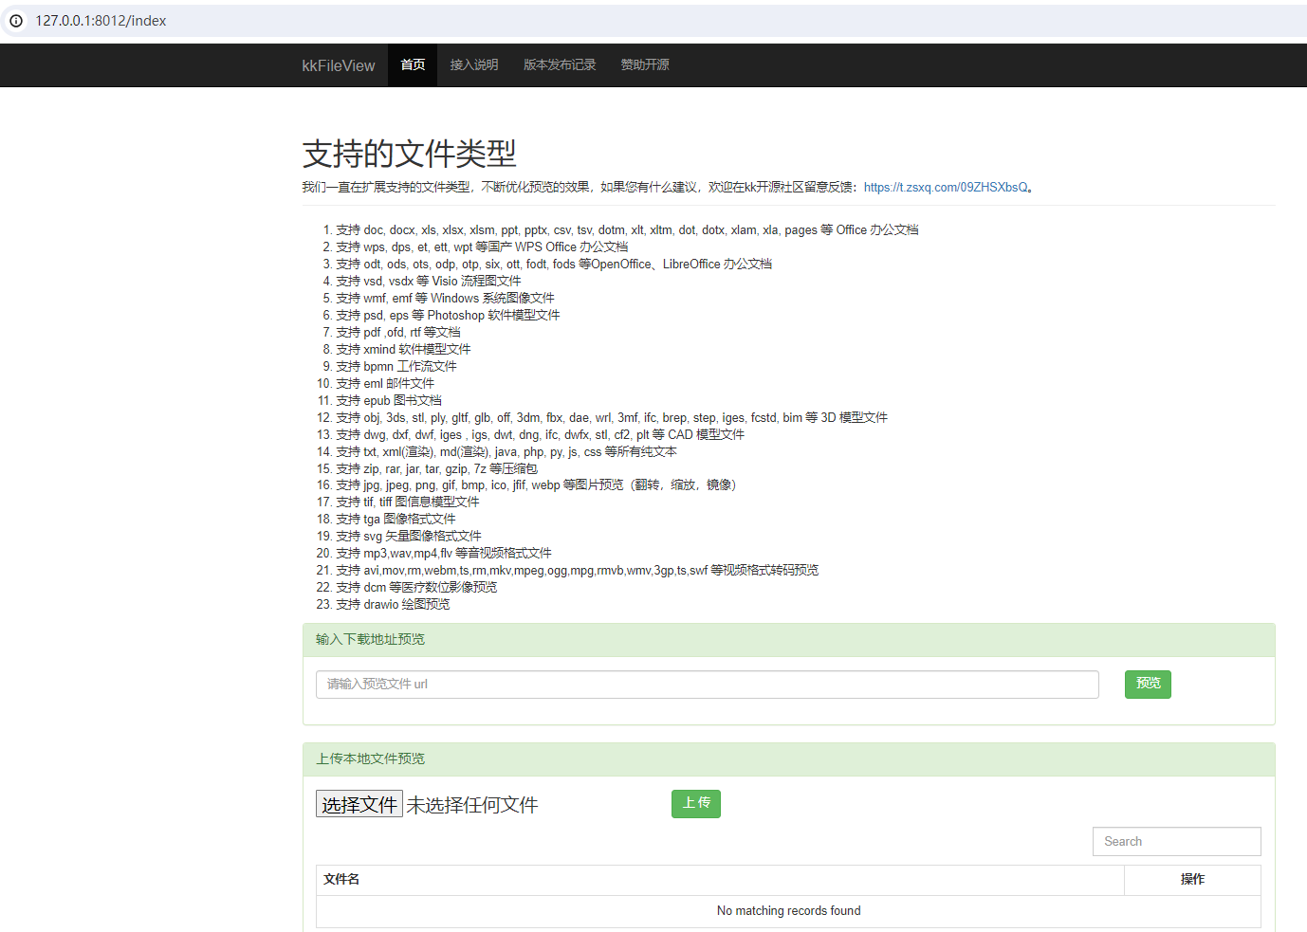This screenshot has height=932, width=1307.
Task: Open the 版本发布记录 navigation tab
Action: point(560,65)
